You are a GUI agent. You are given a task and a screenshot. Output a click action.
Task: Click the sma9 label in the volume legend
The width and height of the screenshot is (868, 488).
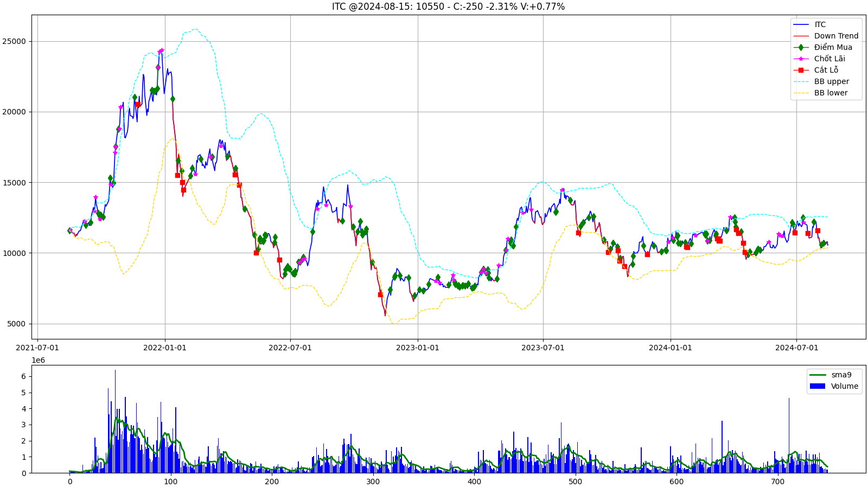(x=841, y=375)
